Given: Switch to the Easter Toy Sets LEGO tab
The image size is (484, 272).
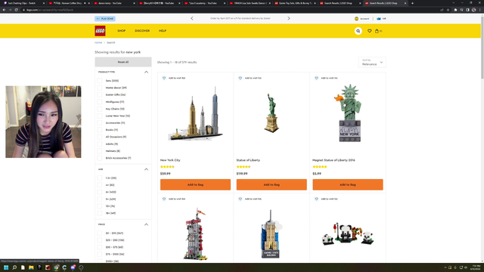Looking at the screenshot, I should (295, 3).
